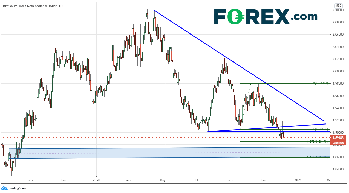Image resolution: width=349 pixels, height=193 pixels.
Task: Click the current price label 1.89183
Action: coord(339,138)
